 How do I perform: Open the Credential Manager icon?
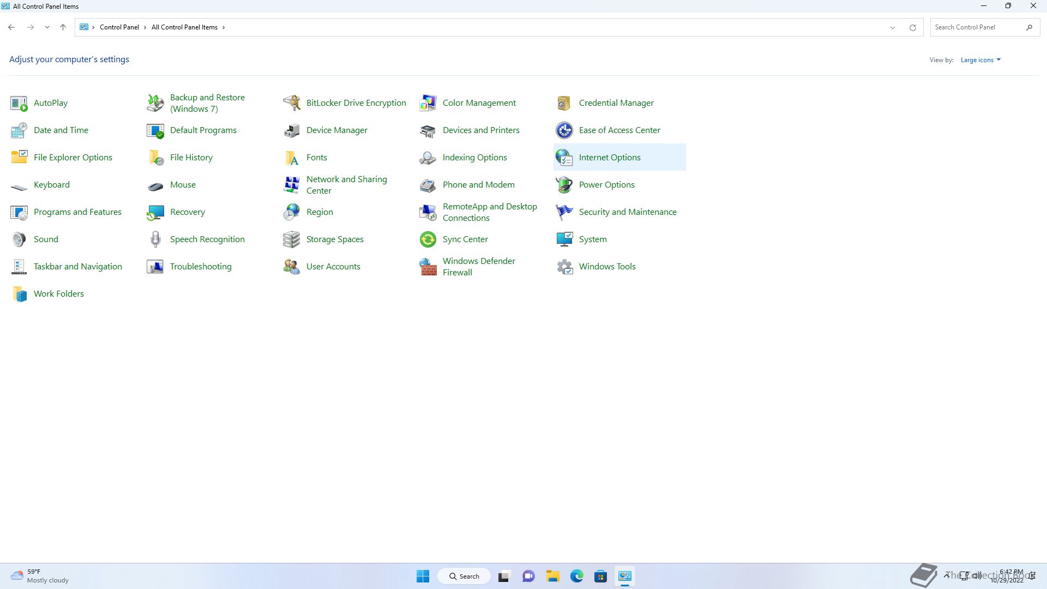(564, 103)
